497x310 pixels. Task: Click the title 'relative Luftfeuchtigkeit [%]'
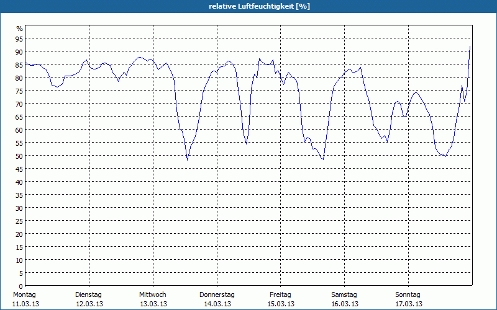tap(259, 6)
